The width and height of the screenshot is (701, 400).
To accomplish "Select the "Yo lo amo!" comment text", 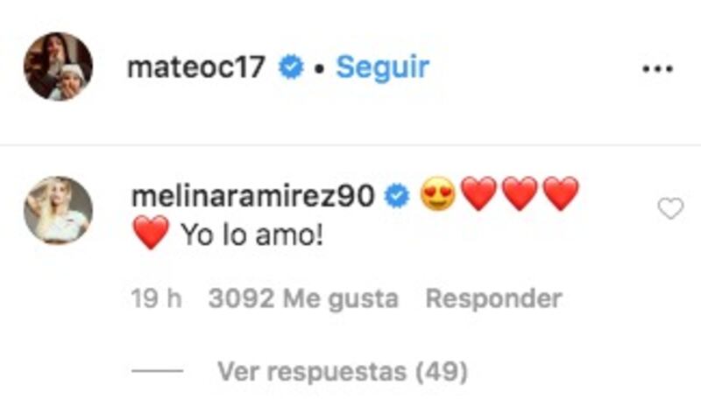I will [251, 235].
